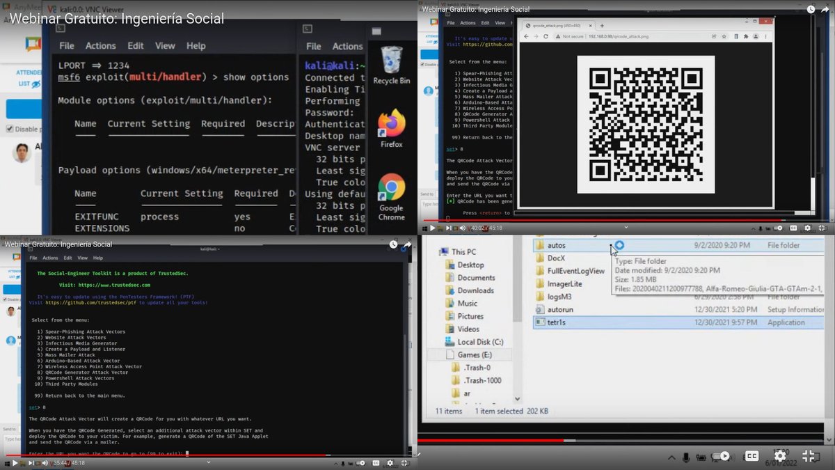Toggle autoplay switch in the 35:44 player
835x470 pixels.
click(361, 463)
